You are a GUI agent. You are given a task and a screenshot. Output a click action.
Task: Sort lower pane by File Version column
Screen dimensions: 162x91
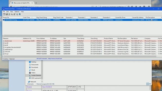pos(137,38)
